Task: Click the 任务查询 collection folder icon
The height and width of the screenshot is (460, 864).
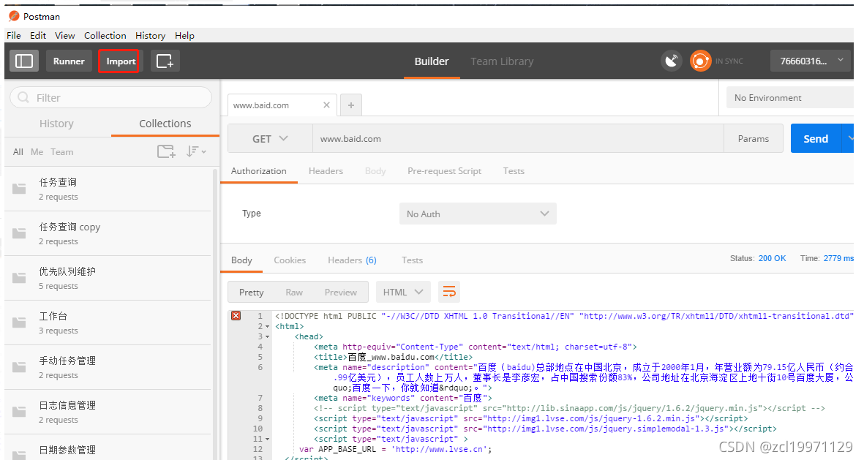Action: pyautogui.click(x=19, y=189)
